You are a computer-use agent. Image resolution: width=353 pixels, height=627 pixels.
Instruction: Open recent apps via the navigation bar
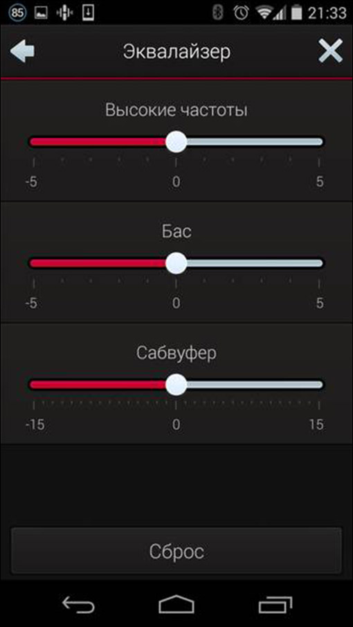click(275, 604)
